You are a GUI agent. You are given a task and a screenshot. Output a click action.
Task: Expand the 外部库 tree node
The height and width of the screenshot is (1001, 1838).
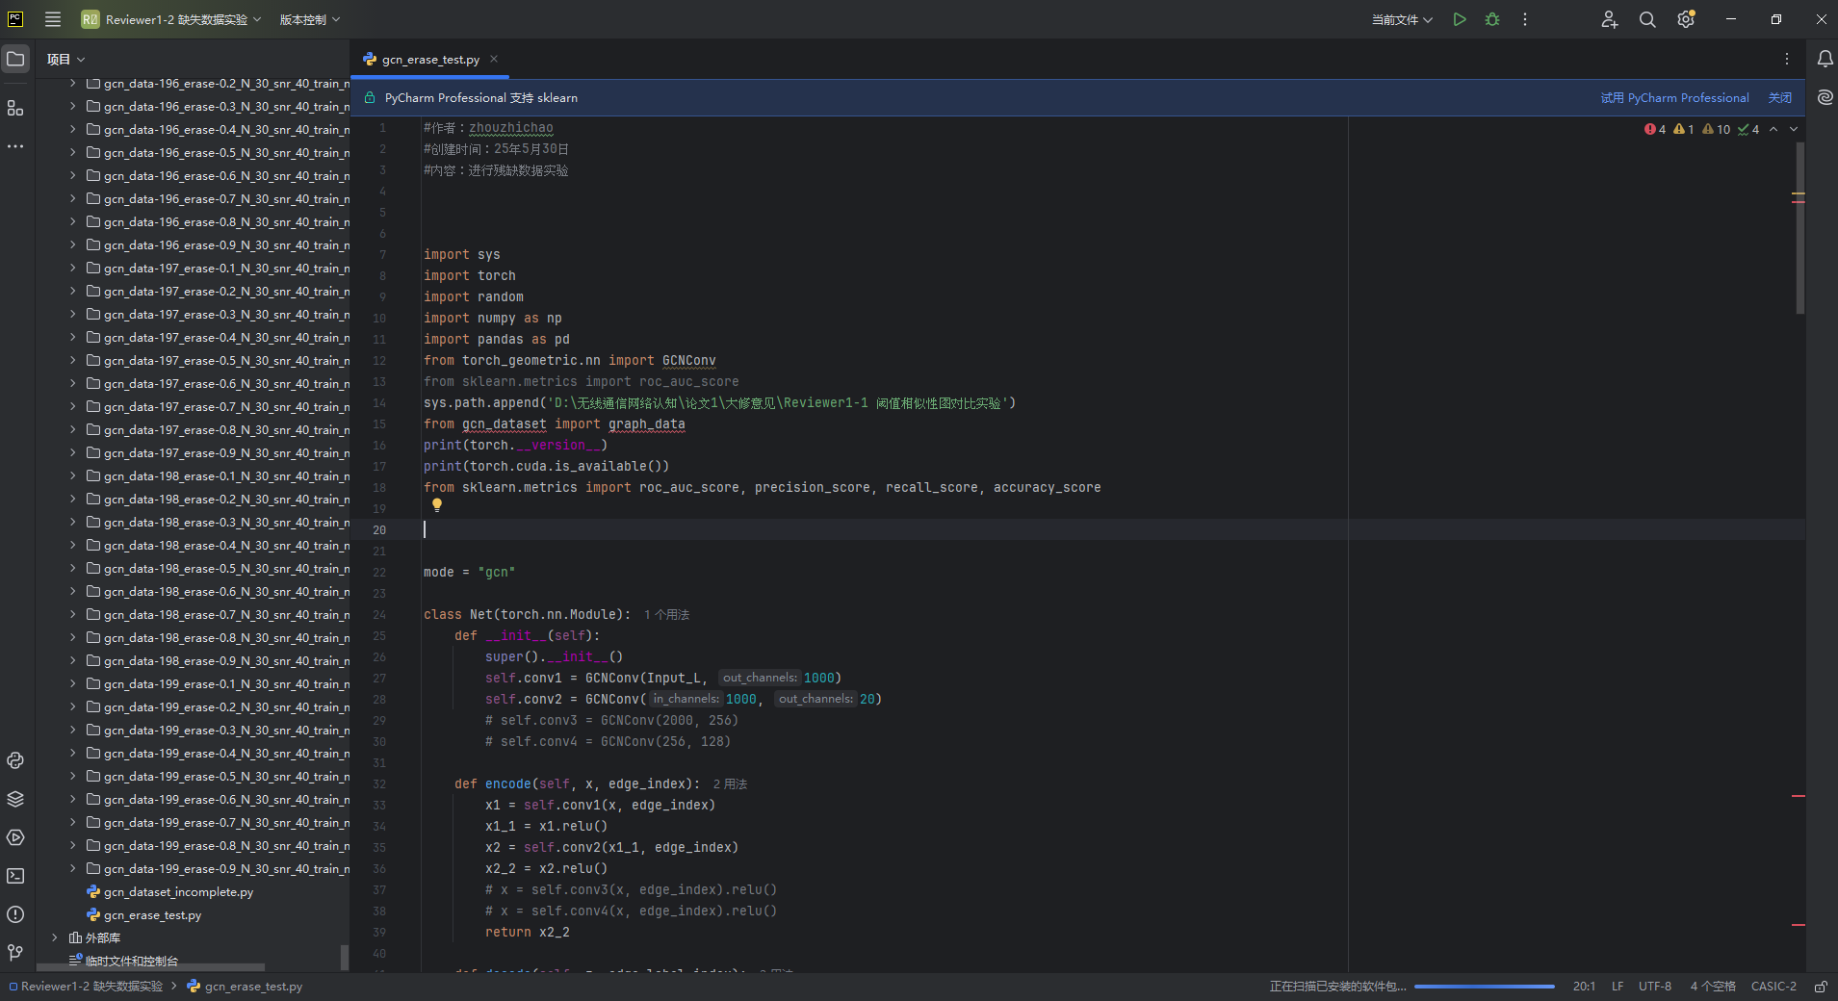point(55,937)
